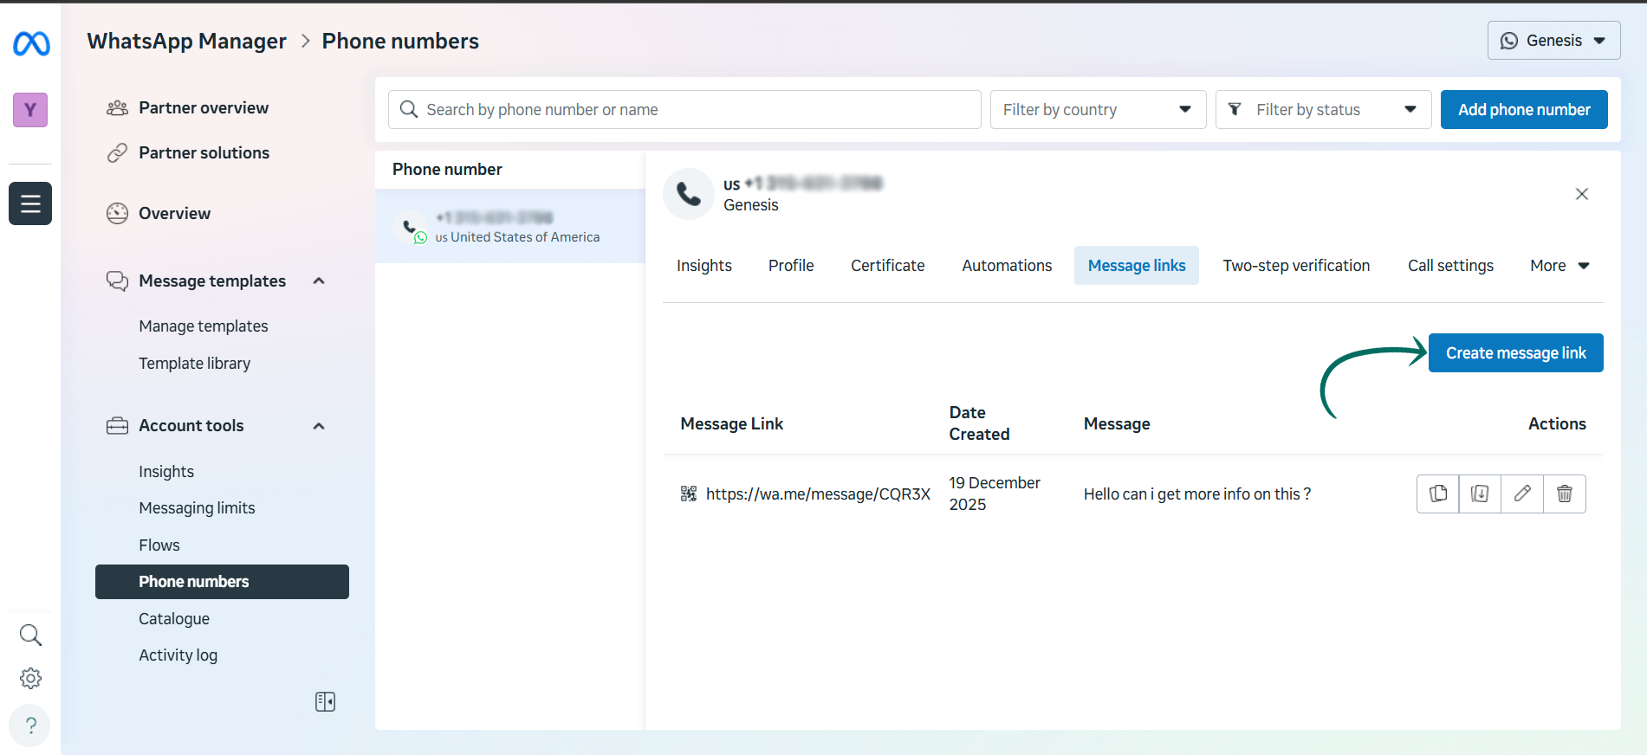Close the phone number details panel
Image resolution: width=1647 pixels, height=755 pixels.
1581,194
